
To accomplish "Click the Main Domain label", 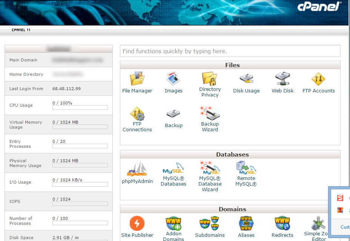I will click(23, 60).
